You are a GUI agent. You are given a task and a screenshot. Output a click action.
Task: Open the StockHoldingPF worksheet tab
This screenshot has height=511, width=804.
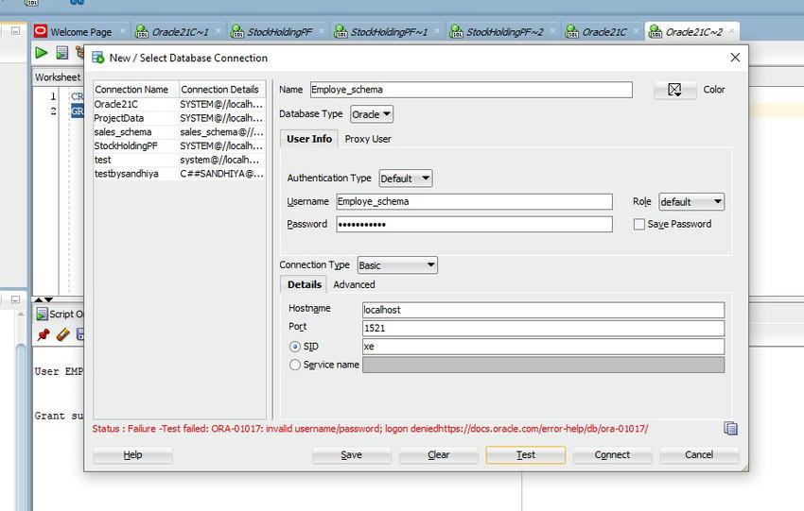click(279, 32)
